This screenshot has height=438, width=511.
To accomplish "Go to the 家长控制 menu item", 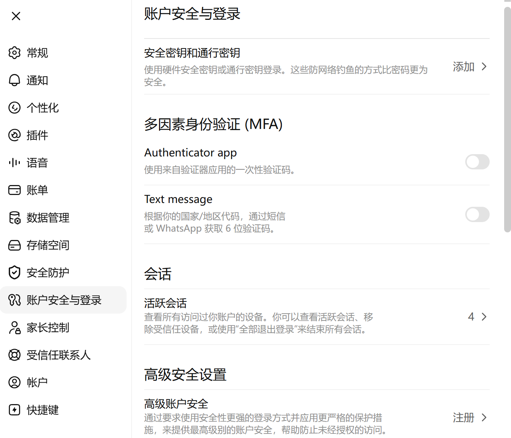I will coord(63,327).
